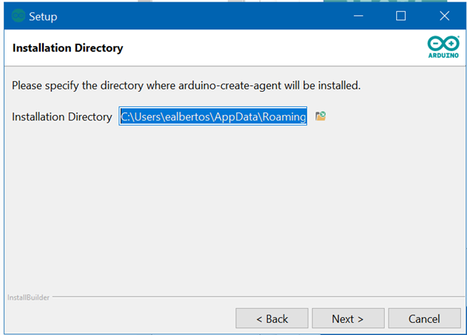Click the Installation Directory field label
This screenshot has width=467, height=335.
[62, 117]
